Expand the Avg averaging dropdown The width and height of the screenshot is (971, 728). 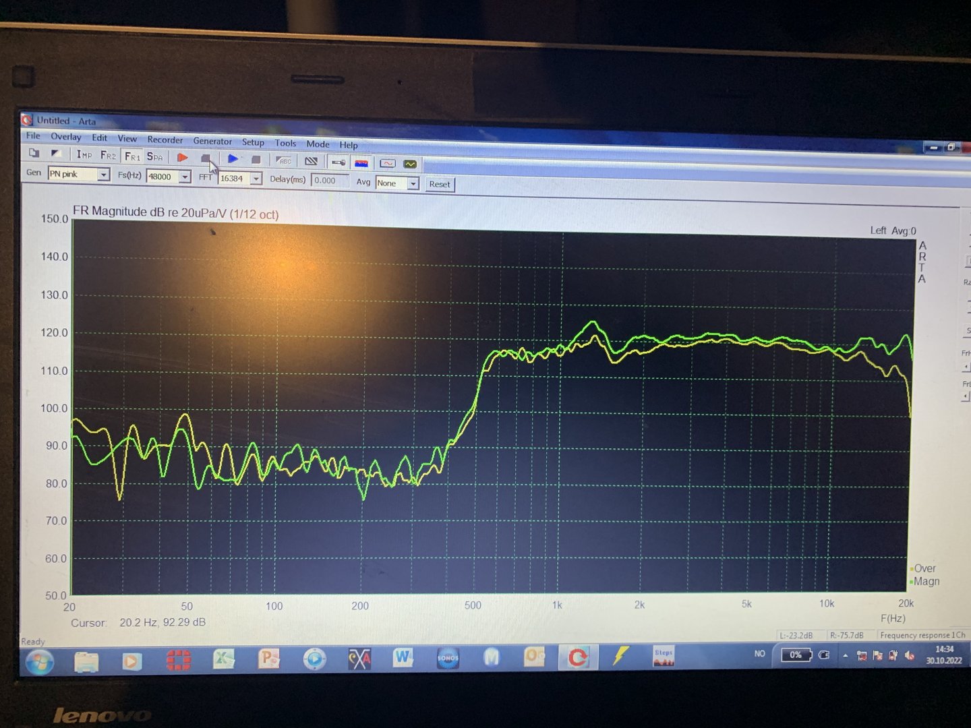[x=413, y=183]
